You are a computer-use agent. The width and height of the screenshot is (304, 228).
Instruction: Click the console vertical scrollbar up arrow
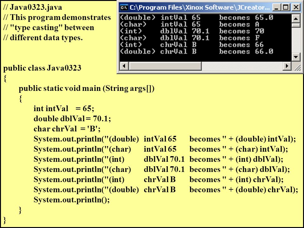(296, 19)
